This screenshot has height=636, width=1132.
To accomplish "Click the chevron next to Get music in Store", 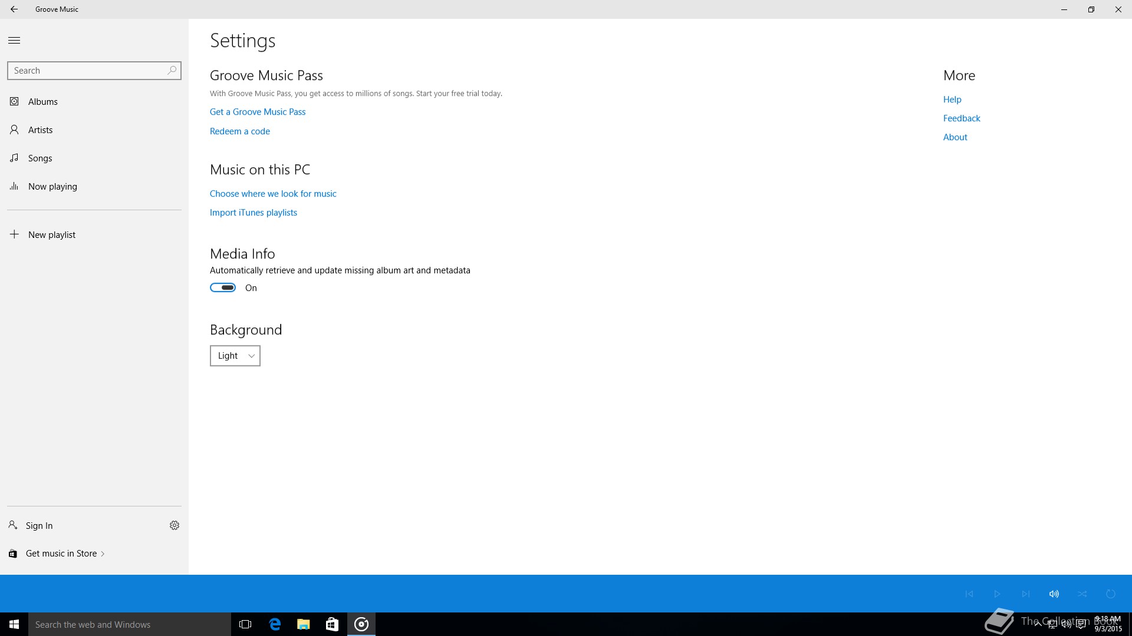I will pyautogui.click(x=103, y=554).
